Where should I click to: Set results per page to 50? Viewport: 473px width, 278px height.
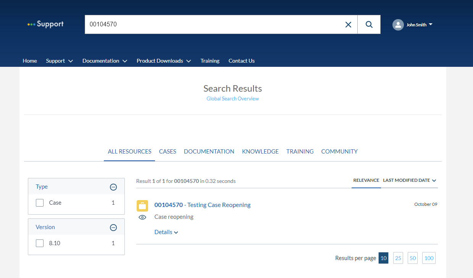(413, 258)
